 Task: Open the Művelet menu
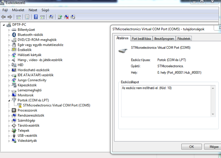(x=18, y=10)
